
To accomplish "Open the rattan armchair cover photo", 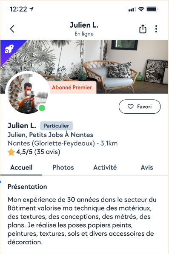I will [84, 67].
